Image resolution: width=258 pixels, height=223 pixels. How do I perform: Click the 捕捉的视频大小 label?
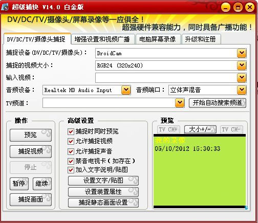(29, 65)
